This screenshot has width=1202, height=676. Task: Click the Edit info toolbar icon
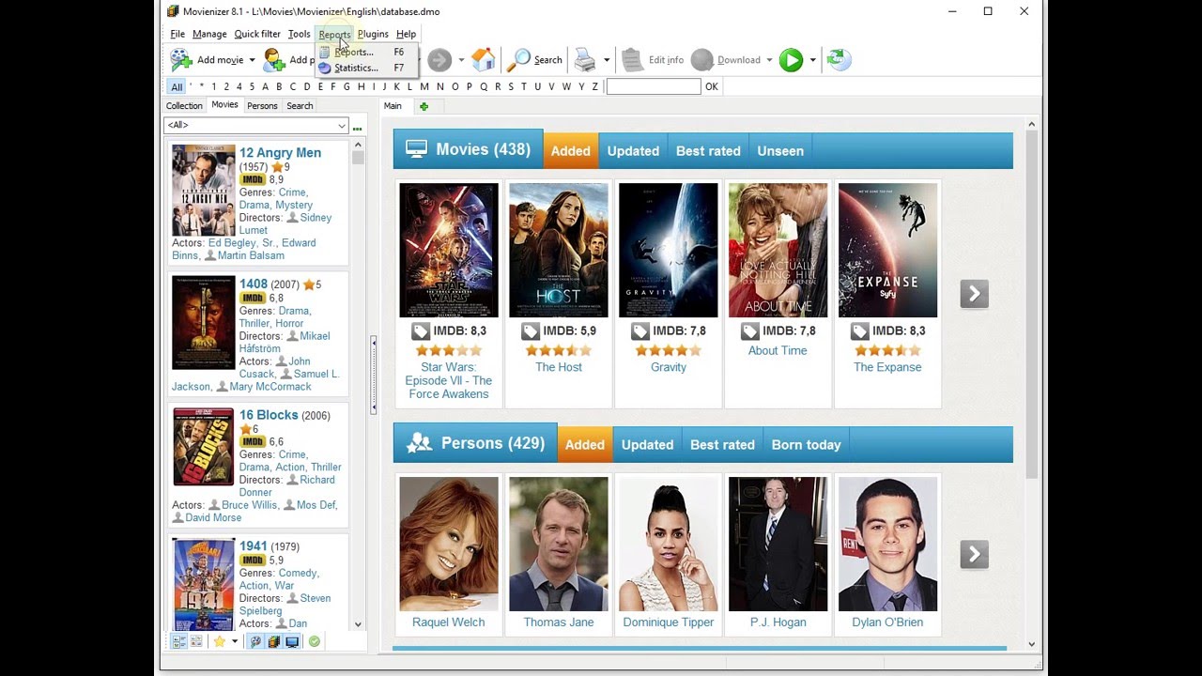633,60
